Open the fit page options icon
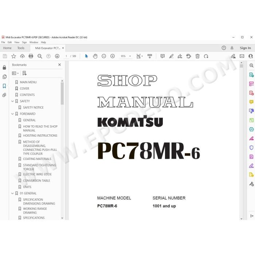The width and height of the screenshot is (255, 255). click(140, 56)
